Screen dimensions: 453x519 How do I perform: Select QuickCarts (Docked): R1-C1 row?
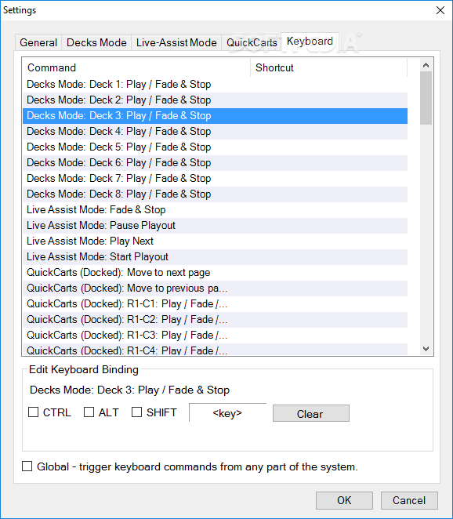click(215, 304)
